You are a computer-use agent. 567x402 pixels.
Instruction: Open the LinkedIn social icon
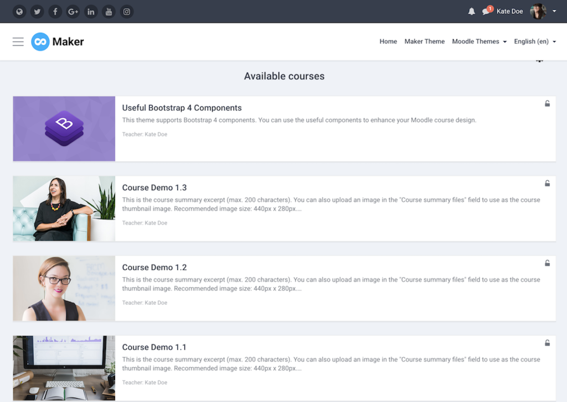91,12
